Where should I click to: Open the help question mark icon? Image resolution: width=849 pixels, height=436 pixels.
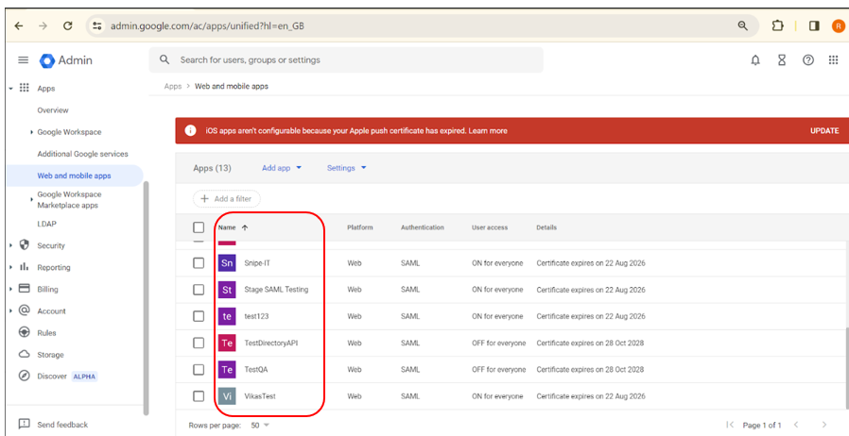click(x=807, y=60)
